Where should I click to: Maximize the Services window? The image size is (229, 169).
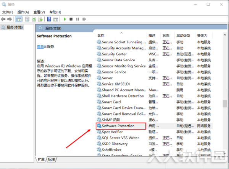tap(208, 4)
